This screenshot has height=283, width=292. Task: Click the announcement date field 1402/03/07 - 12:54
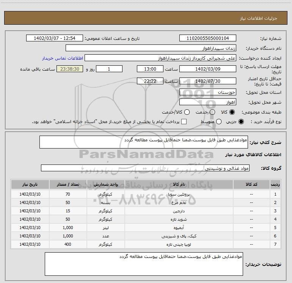[54, 38]
